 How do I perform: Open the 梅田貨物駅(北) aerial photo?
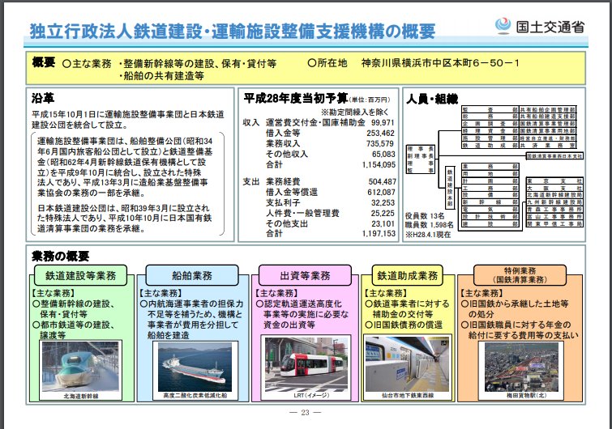521,367
